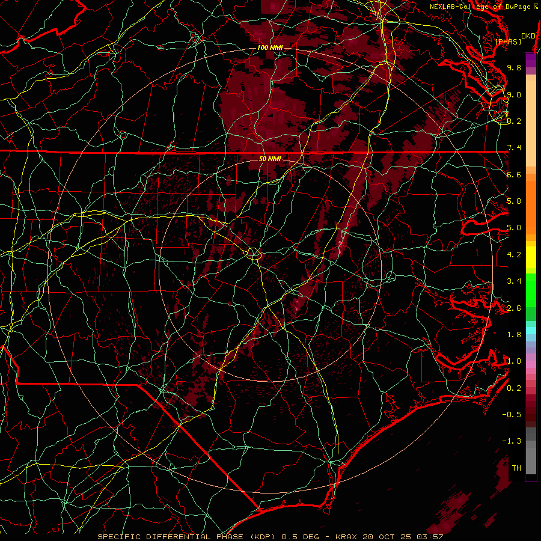
Task: Click the 7.4 color scale value
Action: (514, 148)
